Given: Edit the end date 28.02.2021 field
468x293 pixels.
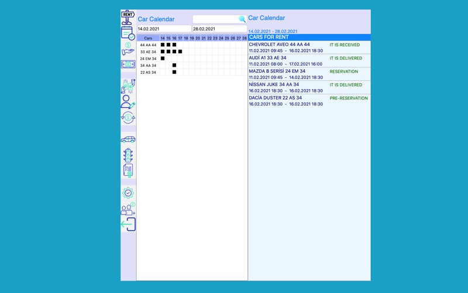Looking at the screenshot, I should [x=220, y=29].
